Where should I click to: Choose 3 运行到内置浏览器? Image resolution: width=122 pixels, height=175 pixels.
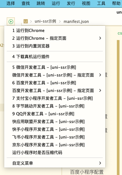(x=55, y=46)
